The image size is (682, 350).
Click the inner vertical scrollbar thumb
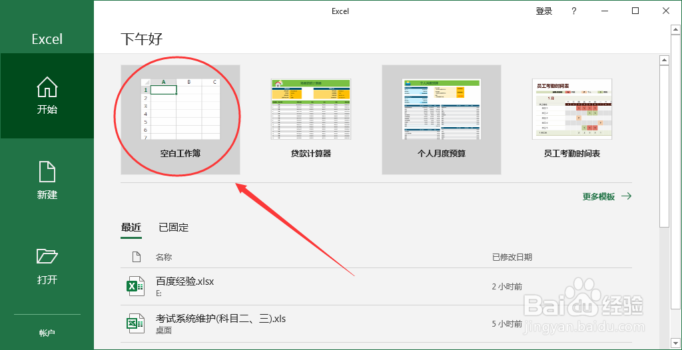[x=664, y=146]
